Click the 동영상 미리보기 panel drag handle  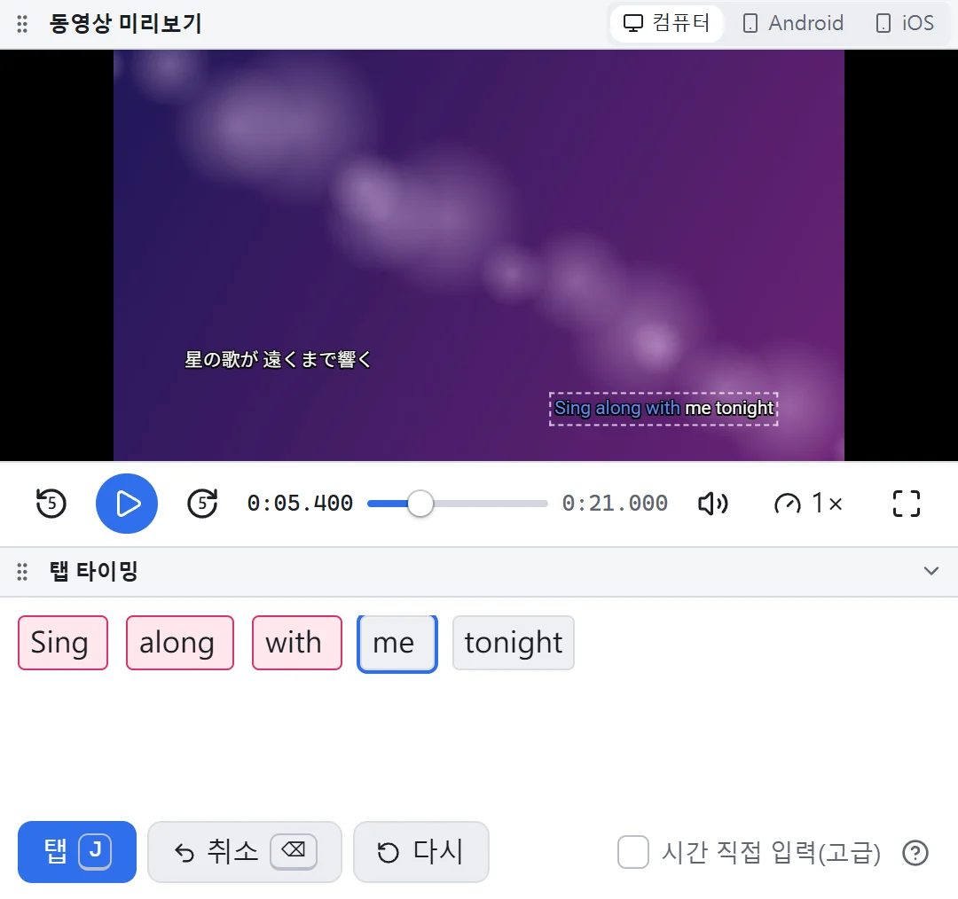click(22, 24)
